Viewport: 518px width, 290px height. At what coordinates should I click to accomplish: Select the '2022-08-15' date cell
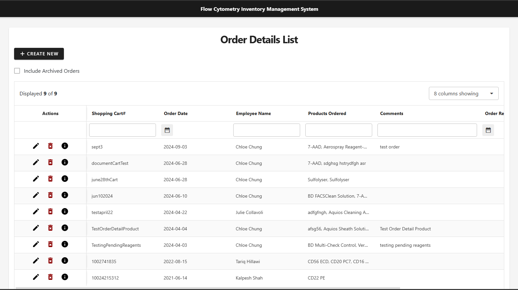[x=175, y=261]
